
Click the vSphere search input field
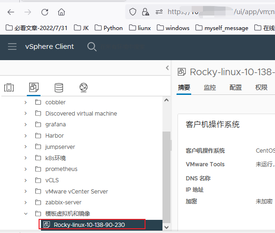click(x=123, y=47)
